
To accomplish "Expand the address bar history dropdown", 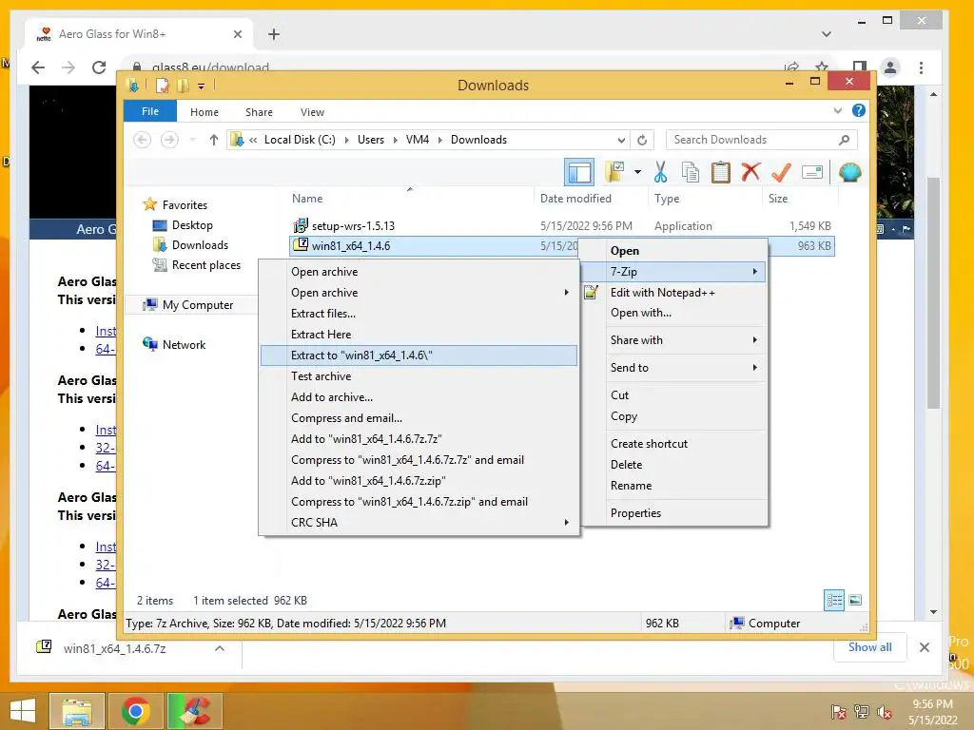I will (621, 140).
